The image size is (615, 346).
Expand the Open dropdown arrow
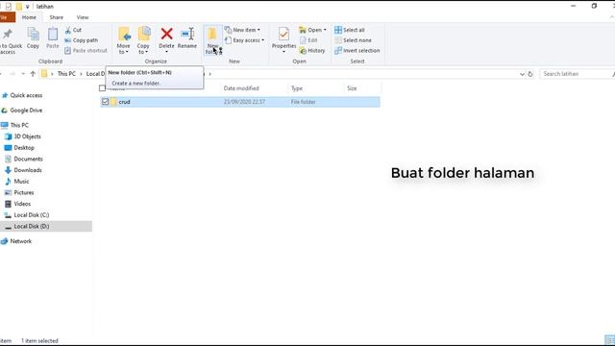click(x=325, y=30)
